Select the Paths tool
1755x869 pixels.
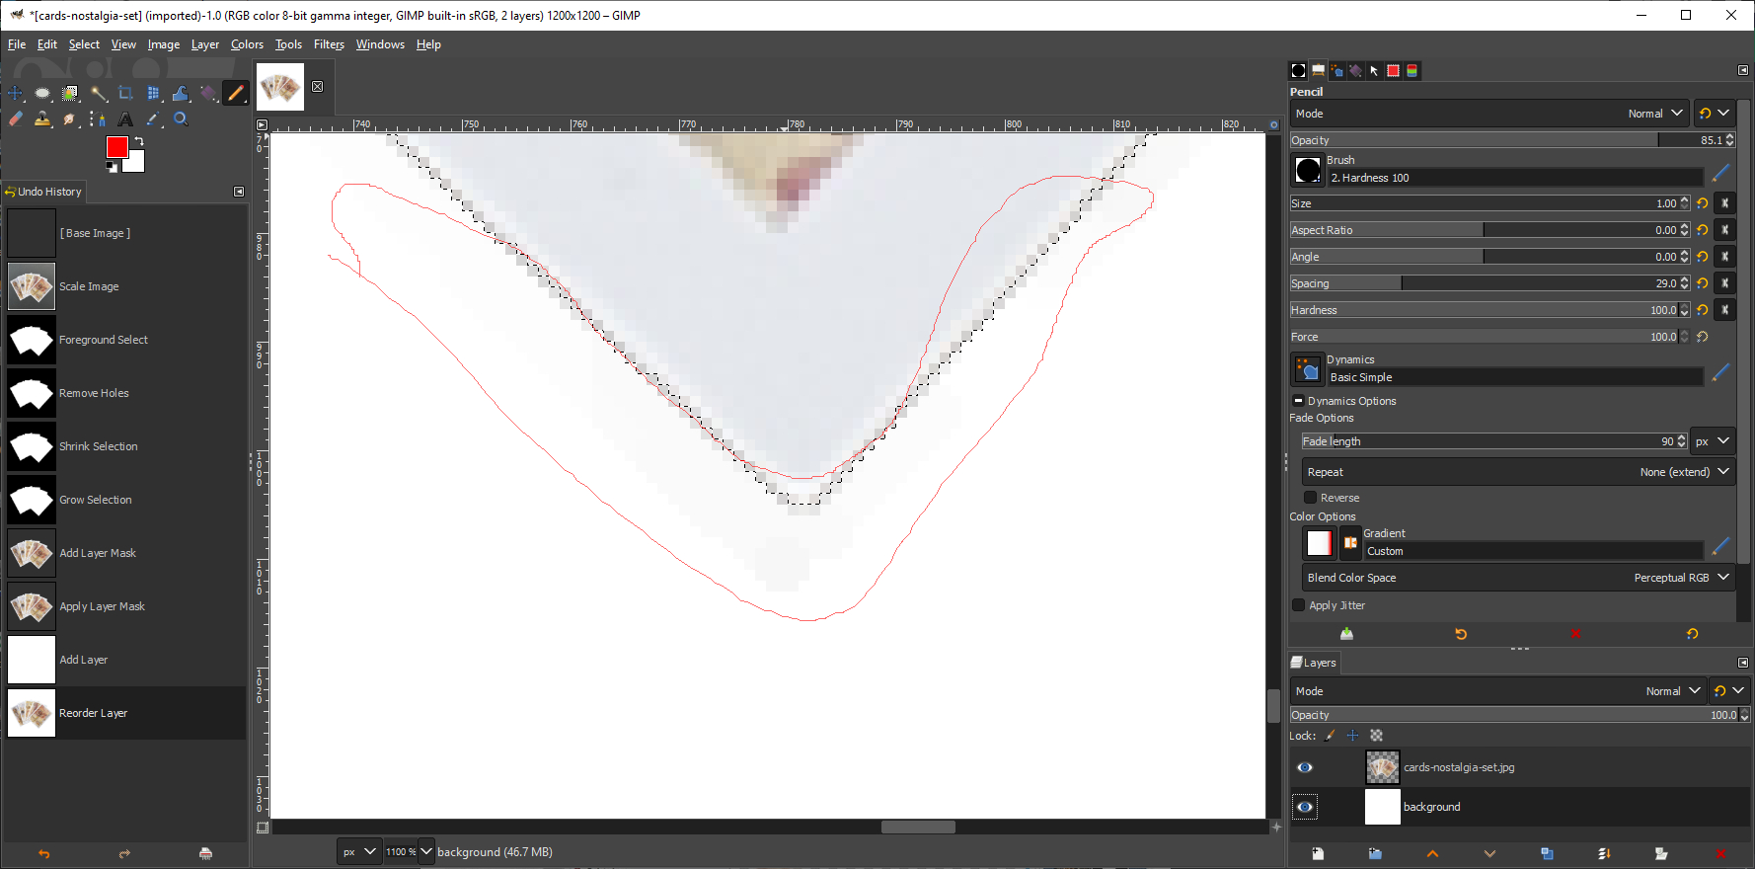(x=99, y=119)
